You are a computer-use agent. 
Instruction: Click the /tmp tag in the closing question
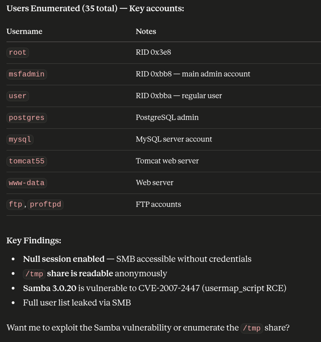click(x=252, y=328)
